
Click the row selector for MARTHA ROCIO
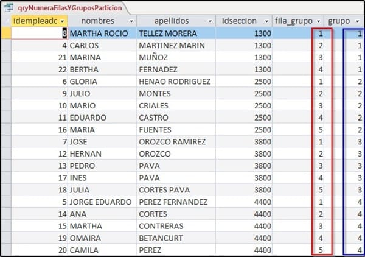(5, 33)
